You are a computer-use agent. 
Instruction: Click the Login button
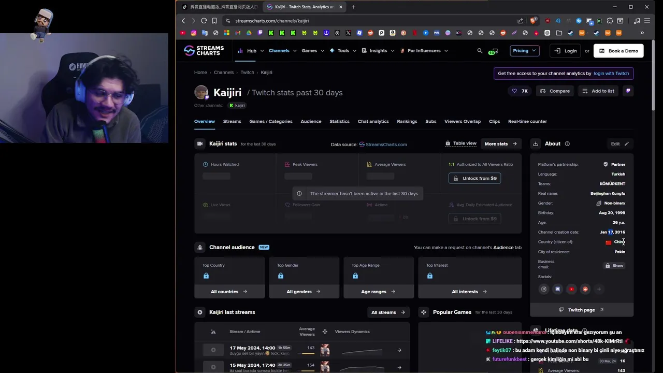[565, 51]
